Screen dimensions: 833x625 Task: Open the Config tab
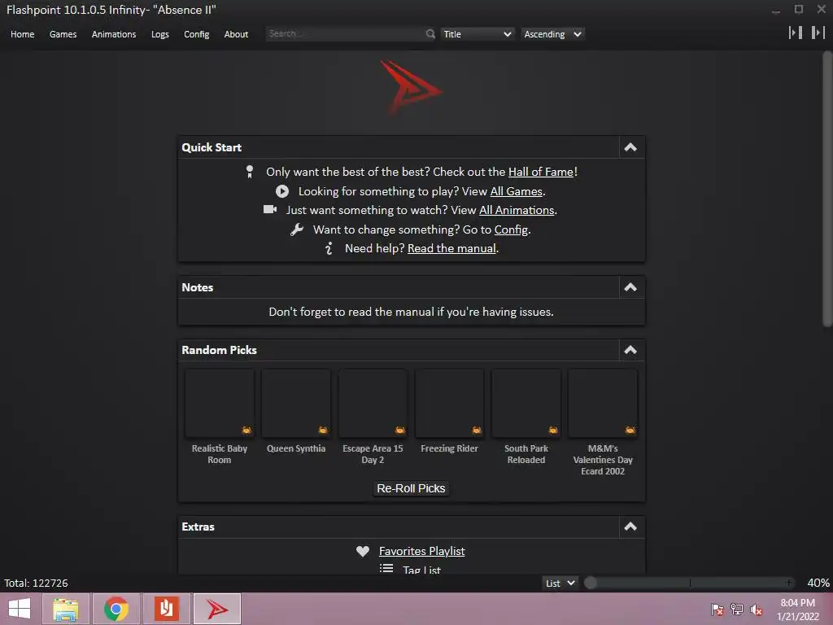pos(197,34)
